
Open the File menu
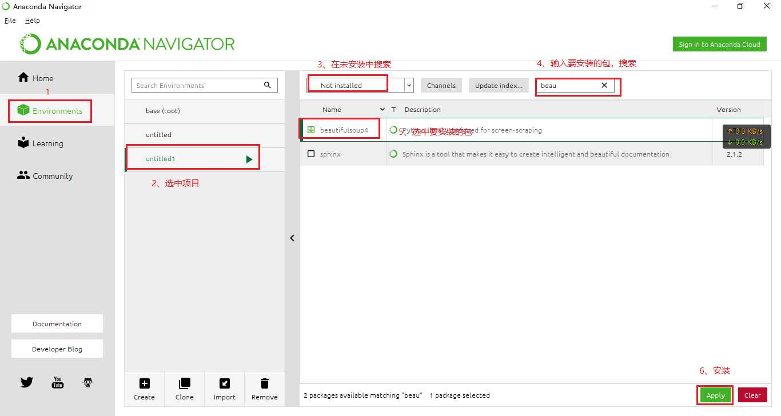click(10, 21)
